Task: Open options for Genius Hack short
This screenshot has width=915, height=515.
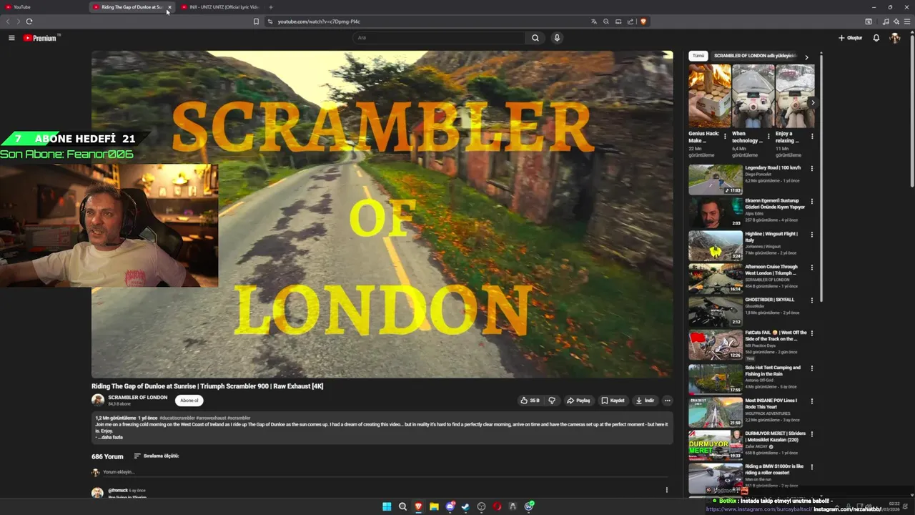Action: [x=725, y=136]
